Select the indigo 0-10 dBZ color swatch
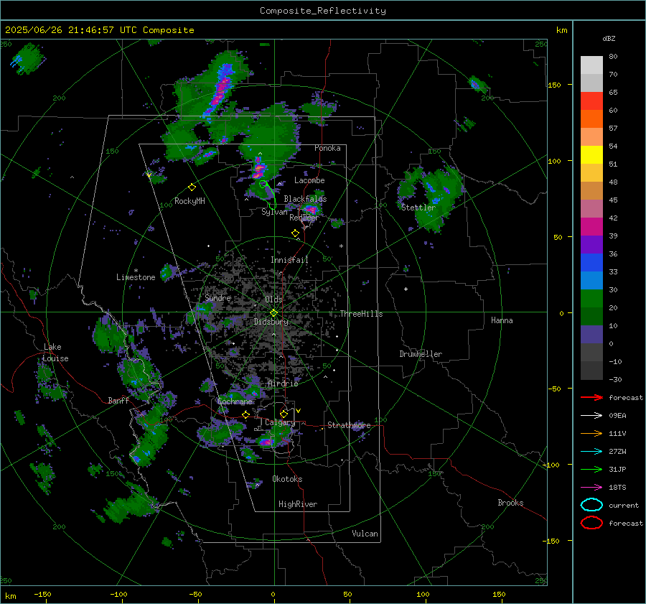The height and width of the screenshot is (604, 646). click(x=591, y=335)
